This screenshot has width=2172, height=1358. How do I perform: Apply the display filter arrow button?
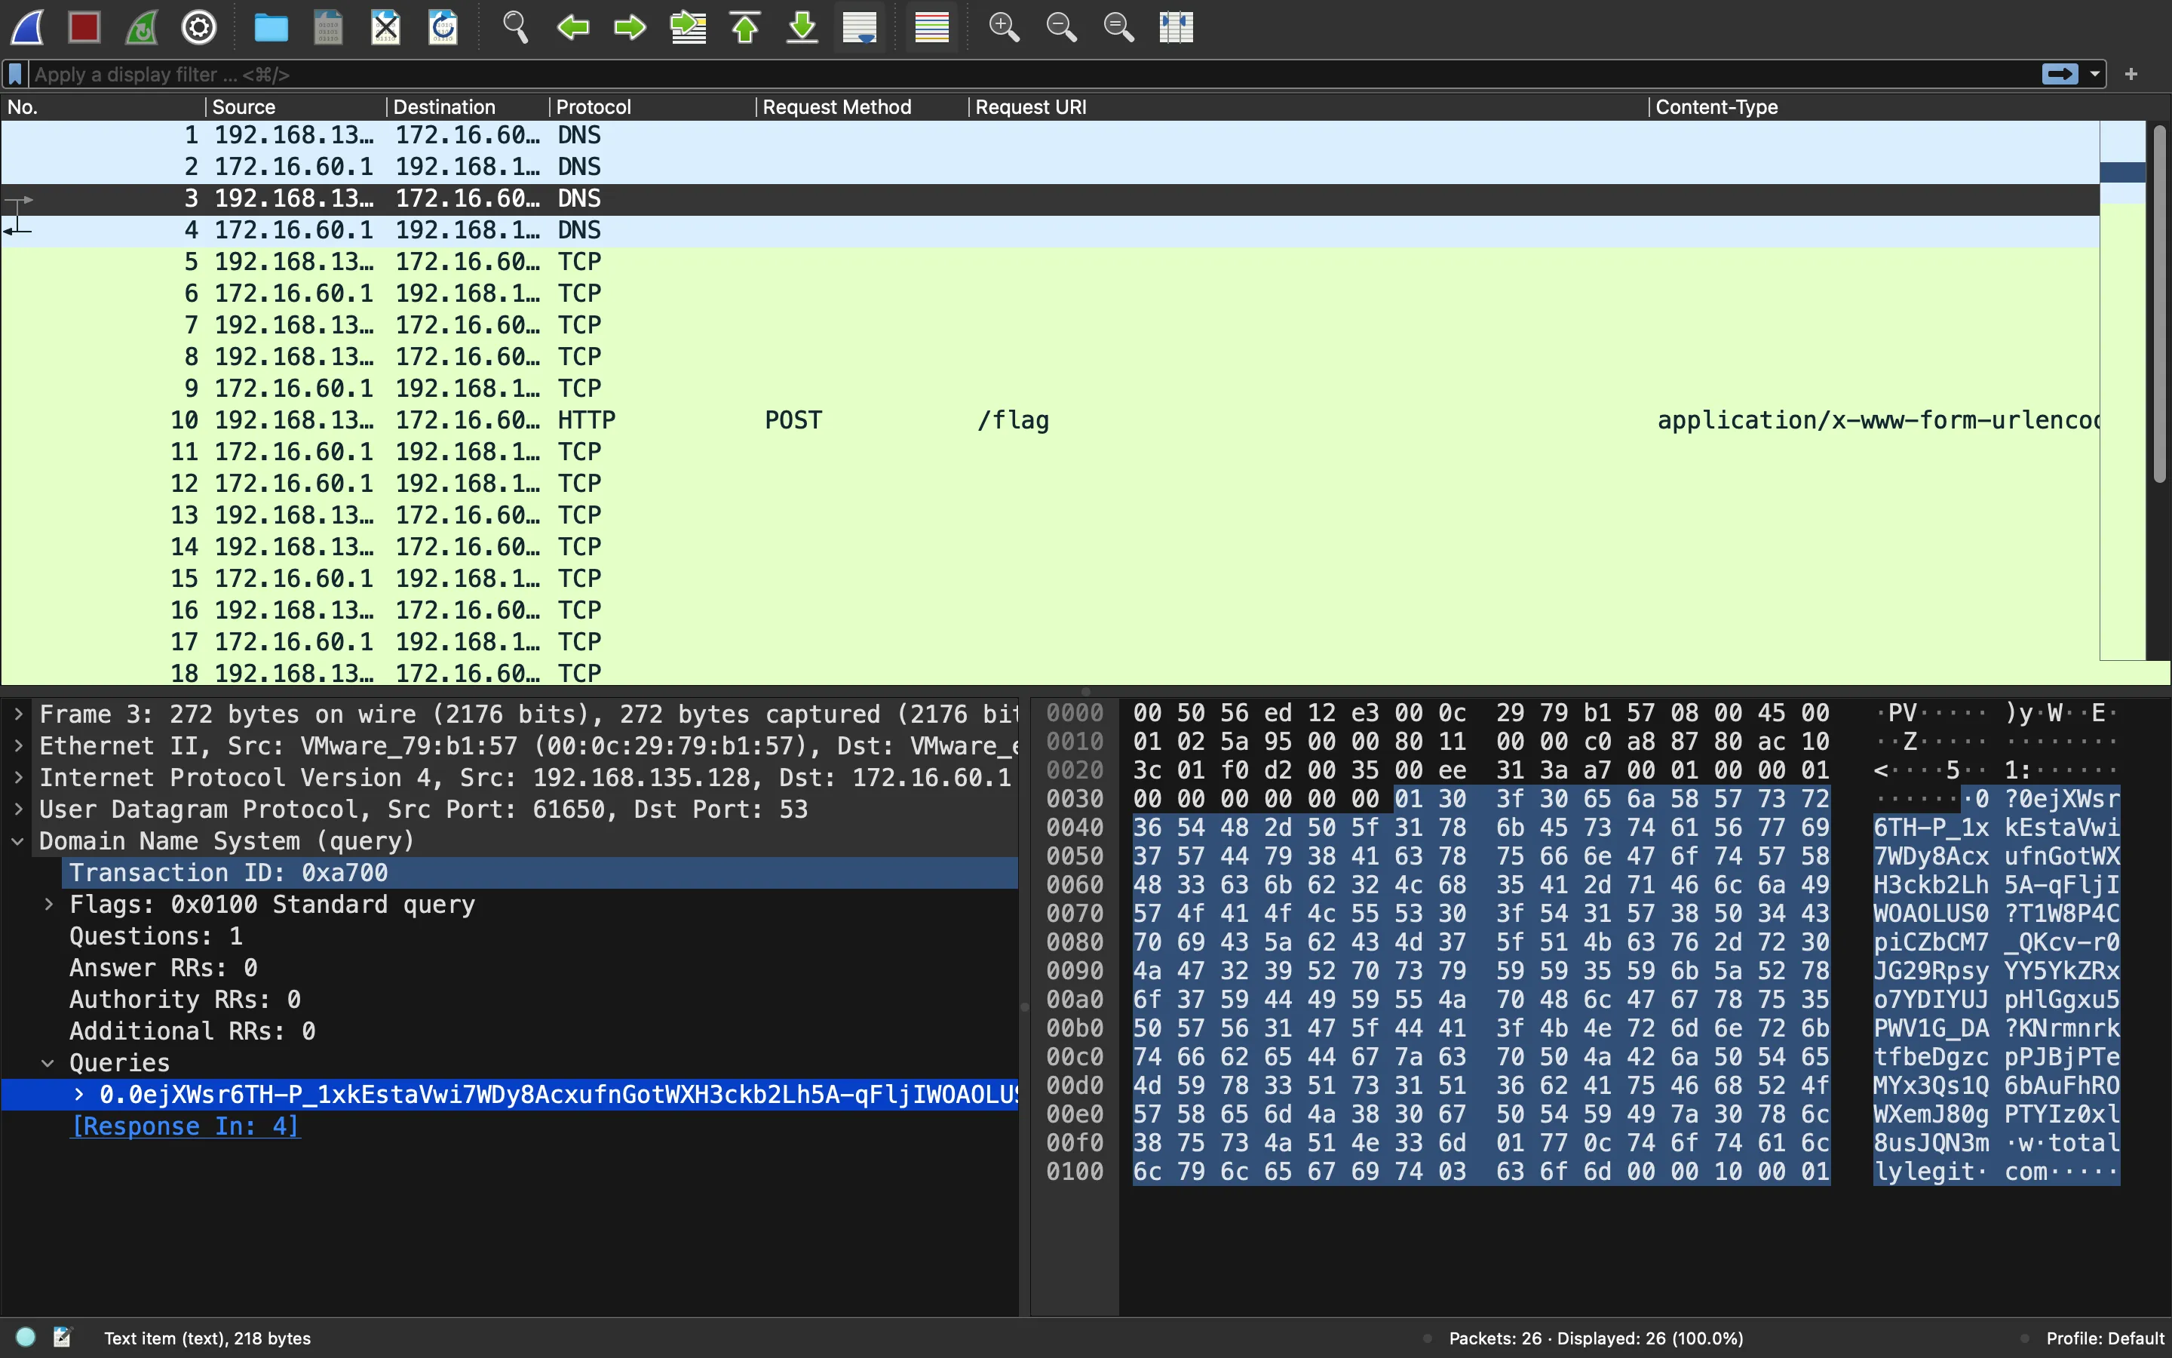(2060, 74)
